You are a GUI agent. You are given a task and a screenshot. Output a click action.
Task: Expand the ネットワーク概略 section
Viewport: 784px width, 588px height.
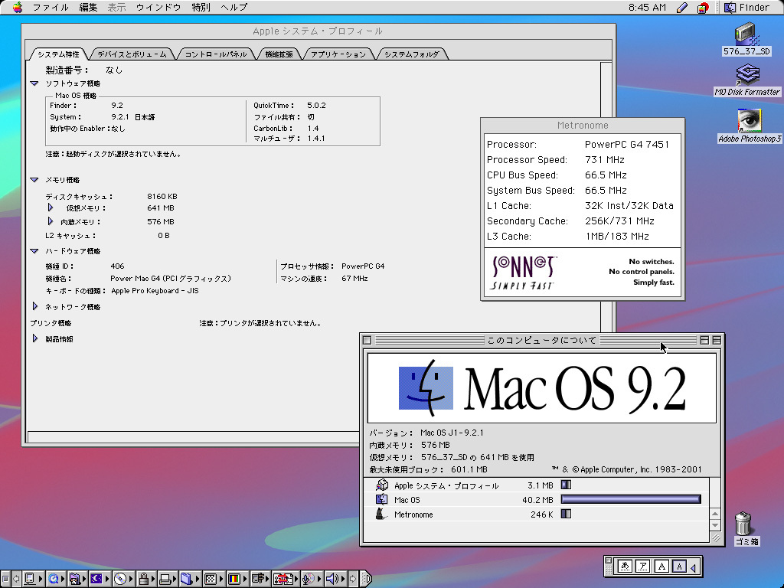pos(35,306)
